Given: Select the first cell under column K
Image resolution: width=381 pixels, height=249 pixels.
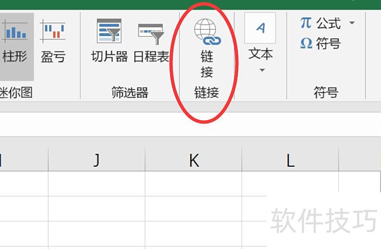Looking at the screenshot, I should coord(194,184).
